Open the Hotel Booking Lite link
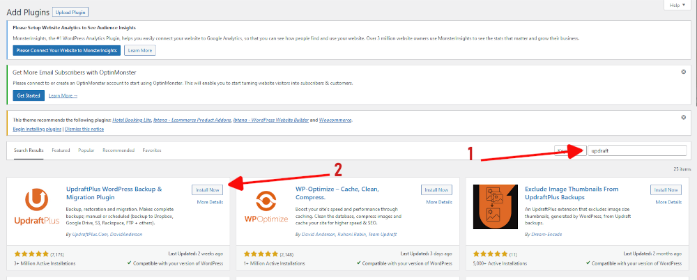697x280 pixels. click(132, 120)
